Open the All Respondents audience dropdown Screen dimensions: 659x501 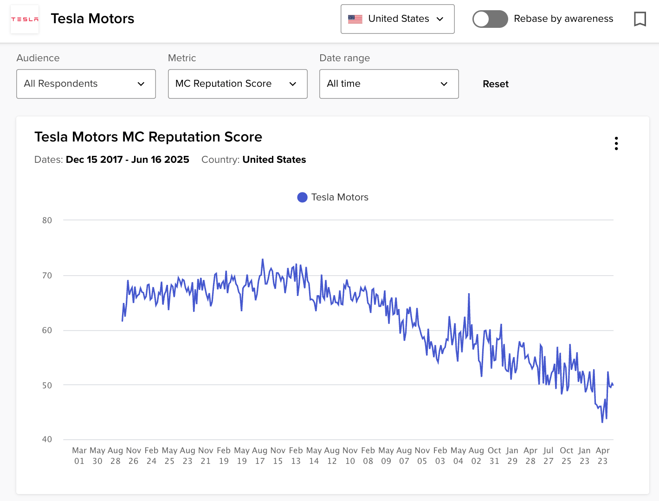pos(86,84)
